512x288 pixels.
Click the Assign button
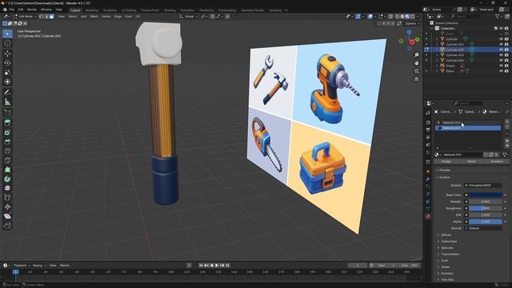(x=446, y=162)
